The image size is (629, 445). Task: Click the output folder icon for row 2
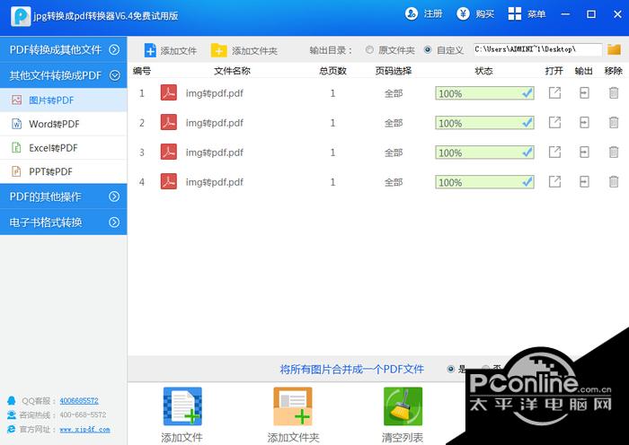584,123
